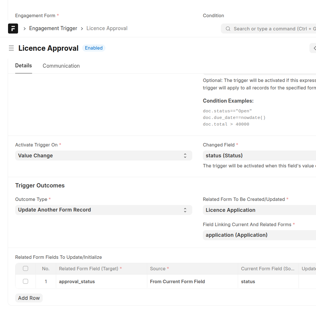This screenshot has height=315, width=316.
Task: Click the Licence Approval page title
Action: pos(48,48)
